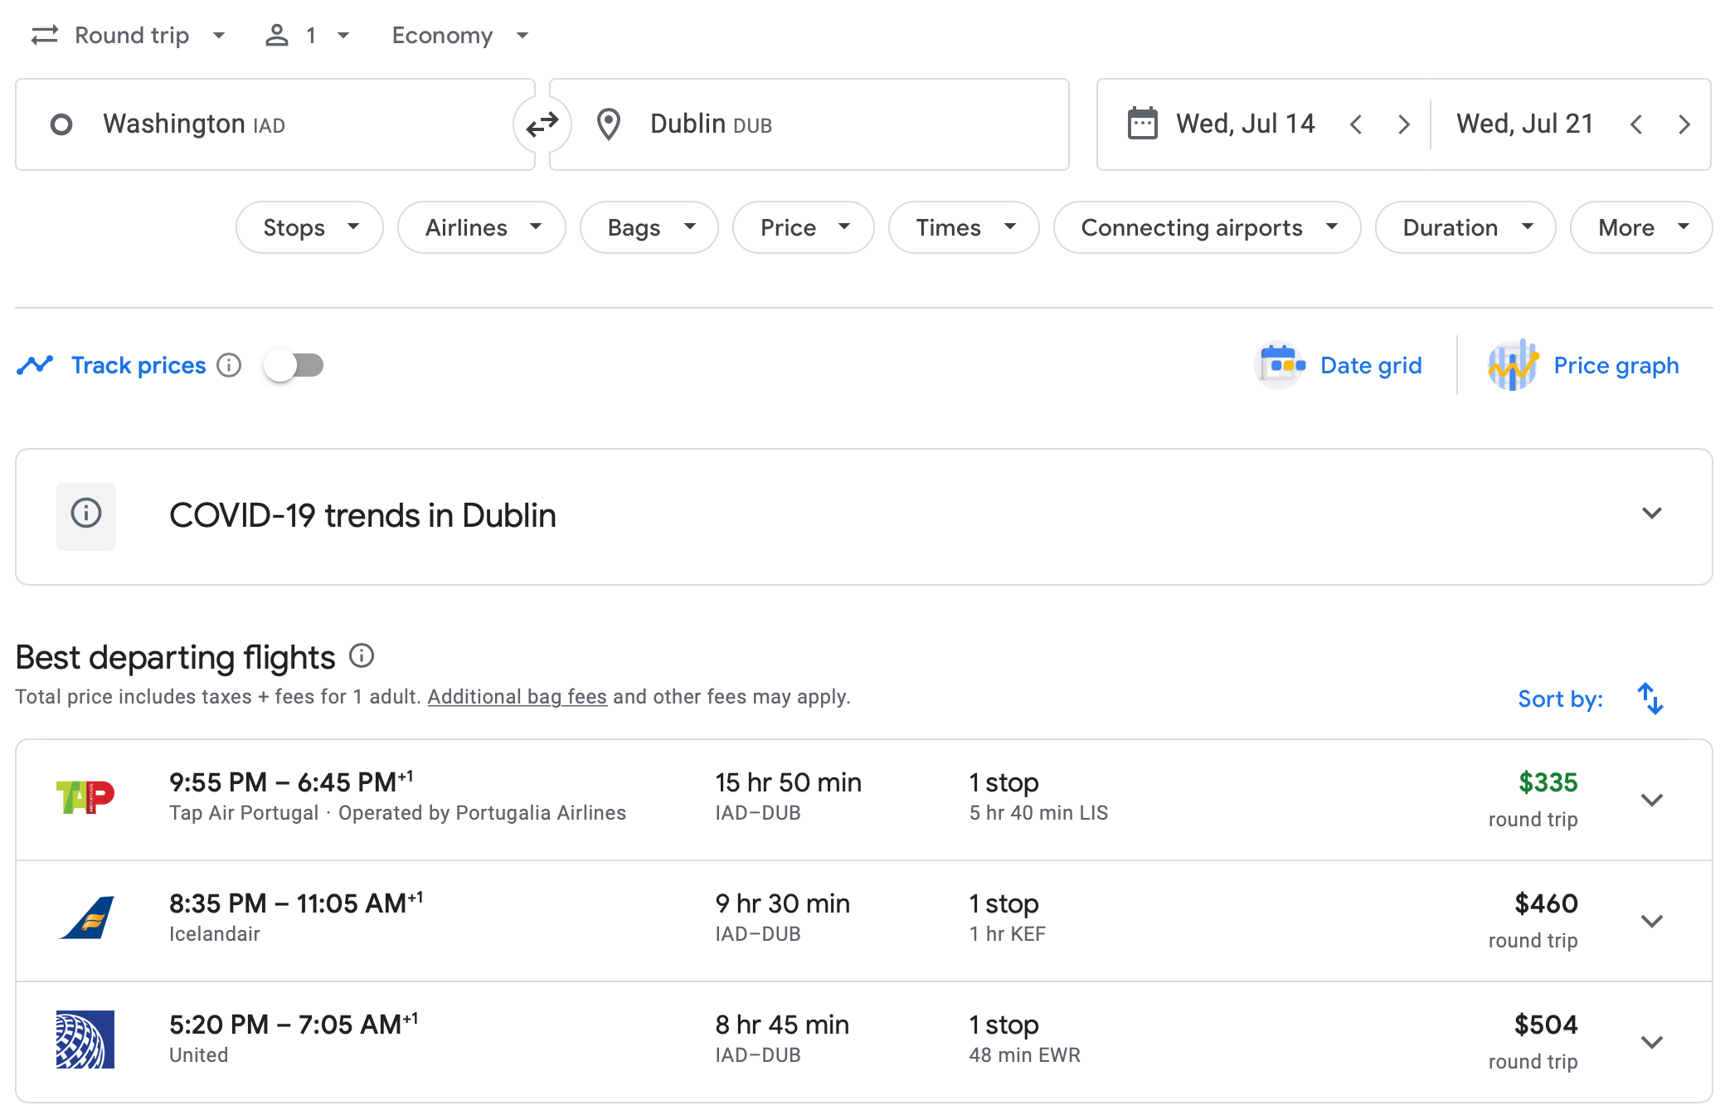1730x1115 pixels.
Task: Click the info icon next to Track prices
Action: [229, 365]
